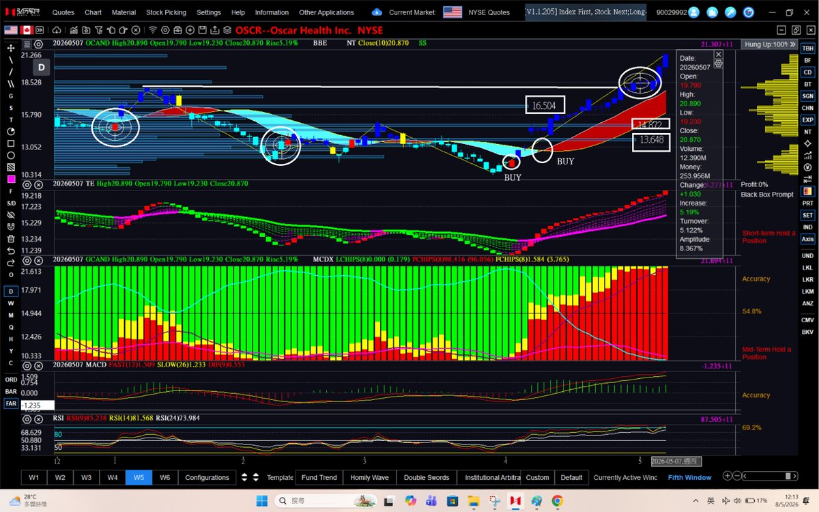819x512 pixels.
Task: Click the gear icon in the data tooltip panel
Action: (x=718, y=63)
